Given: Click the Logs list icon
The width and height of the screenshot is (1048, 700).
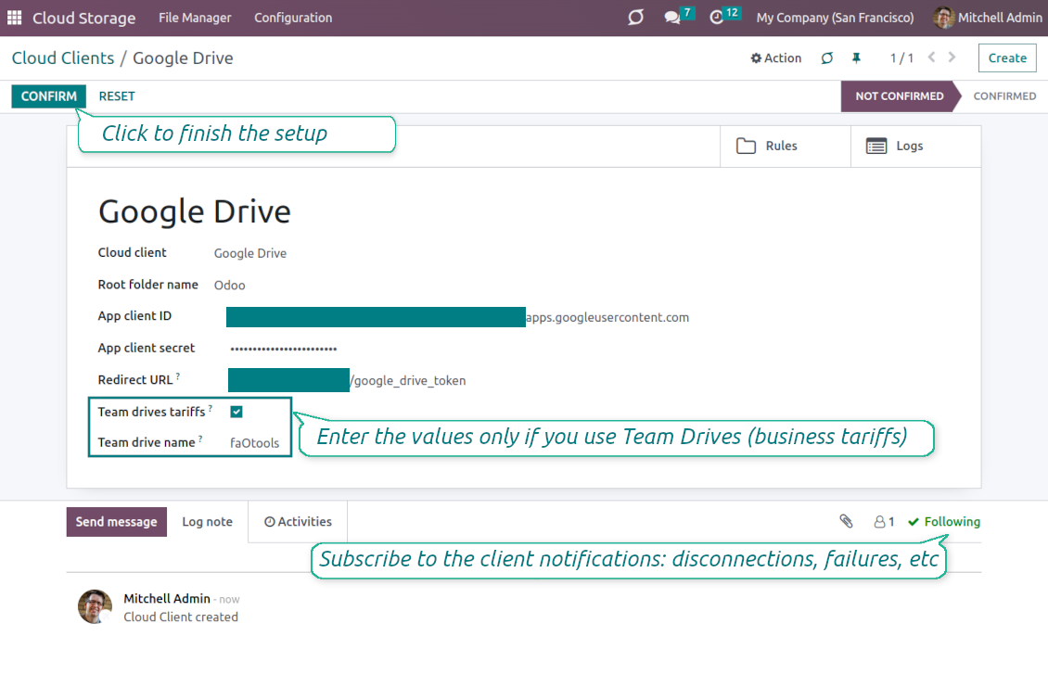Looking at the screenshot, I should point(876,146).
